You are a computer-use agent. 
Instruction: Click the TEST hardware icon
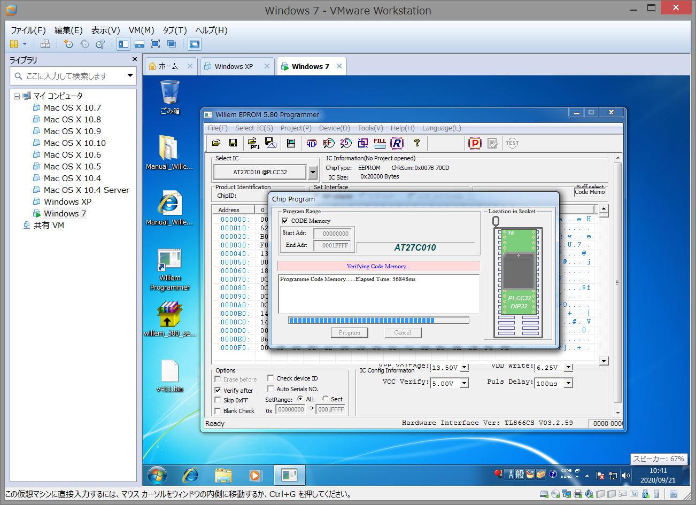click(512, 143)
